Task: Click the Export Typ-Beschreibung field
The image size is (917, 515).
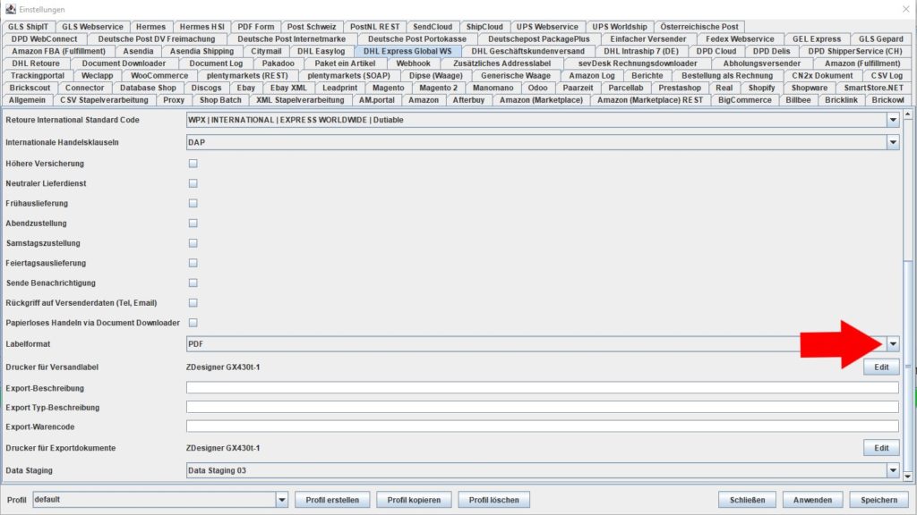Action: pyautogui.click(x=542, y=407)
